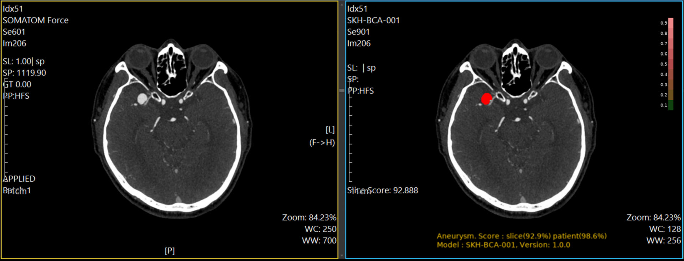Screen dimensions: 684x261
Task: Click the (F->H) direction label
Action: click(322, 142)
